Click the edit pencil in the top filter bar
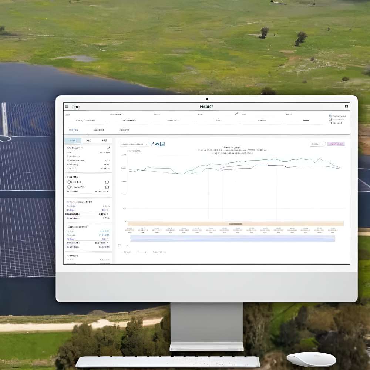 pos(237,114)
